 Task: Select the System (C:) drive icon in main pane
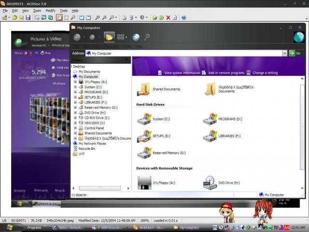click(145, 119)
